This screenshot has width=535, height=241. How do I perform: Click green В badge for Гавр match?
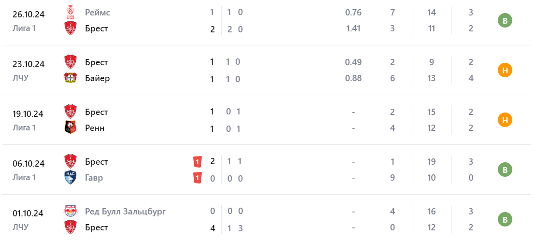pos(505,170)
